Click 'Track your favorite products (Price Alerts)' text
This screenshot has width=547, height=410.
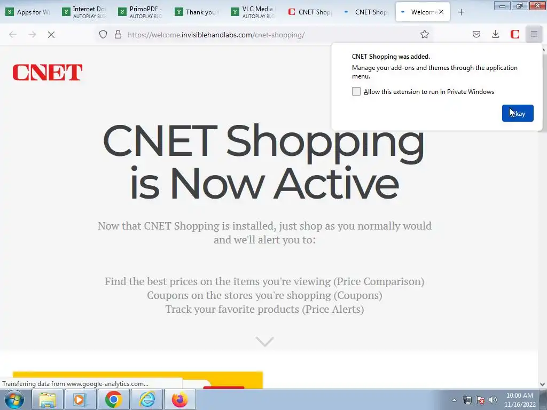[264, 309]
